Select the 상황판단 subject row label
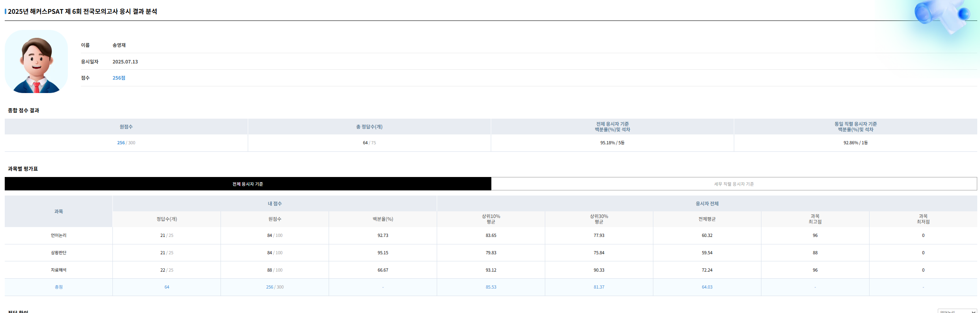 [x=58, y=253]
